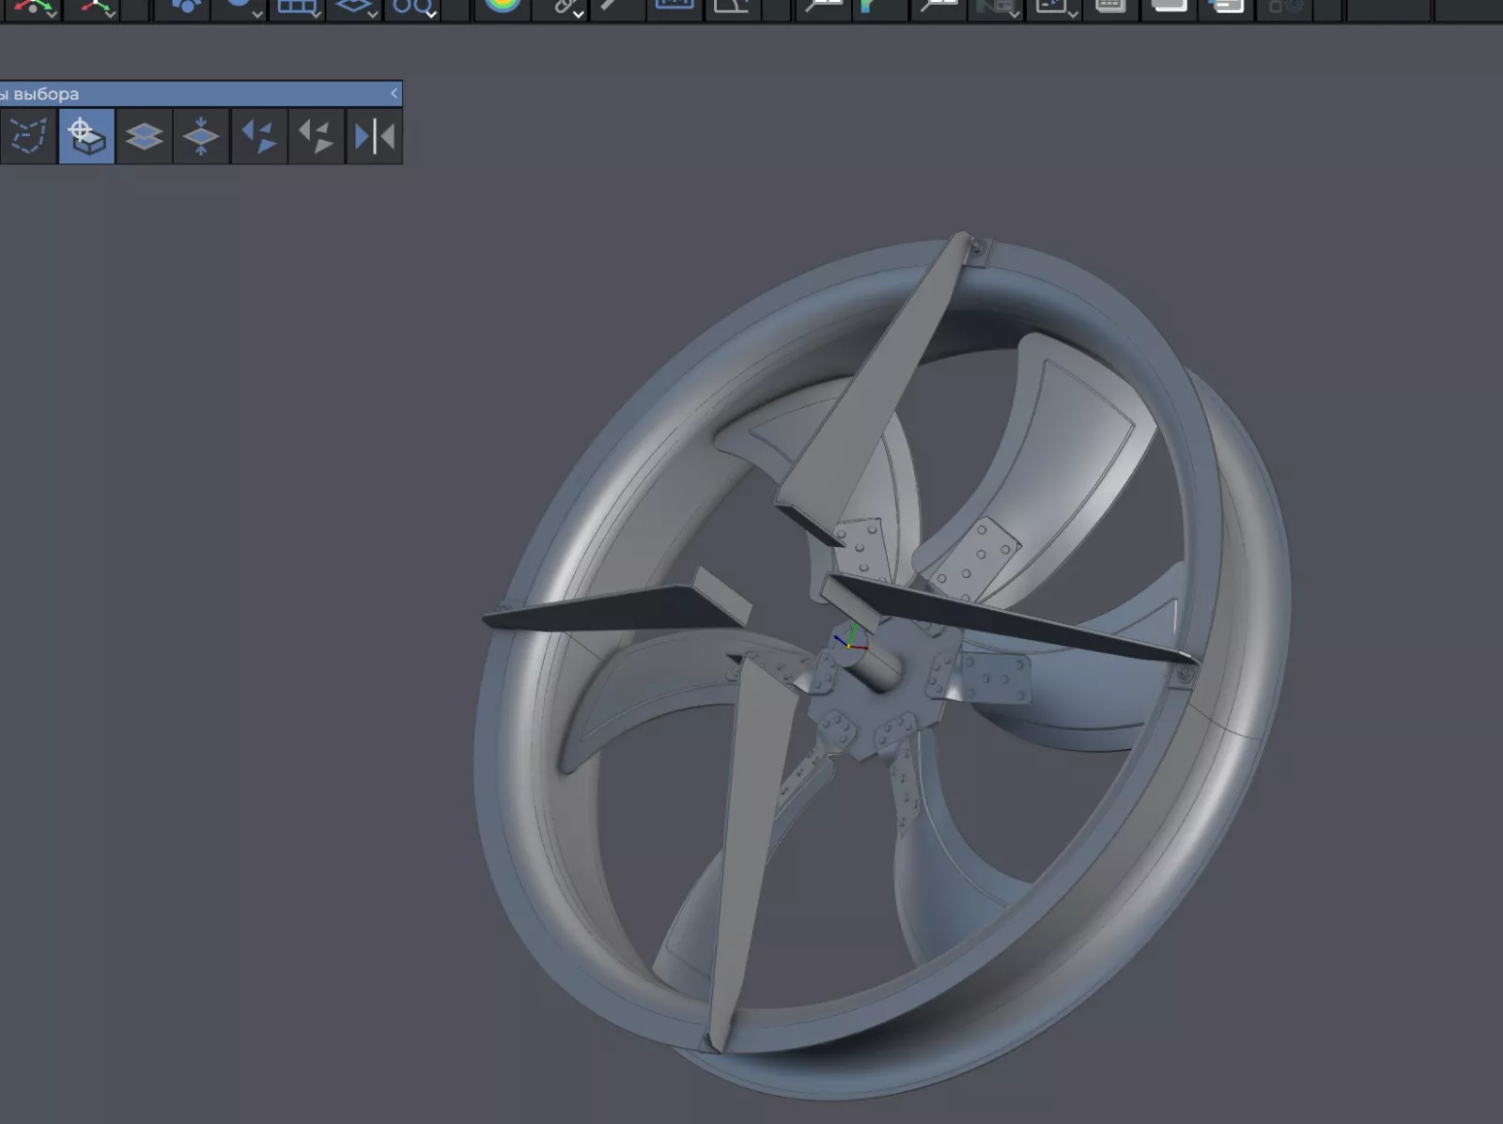Open the grid table tool dropdown

(316, 13)
